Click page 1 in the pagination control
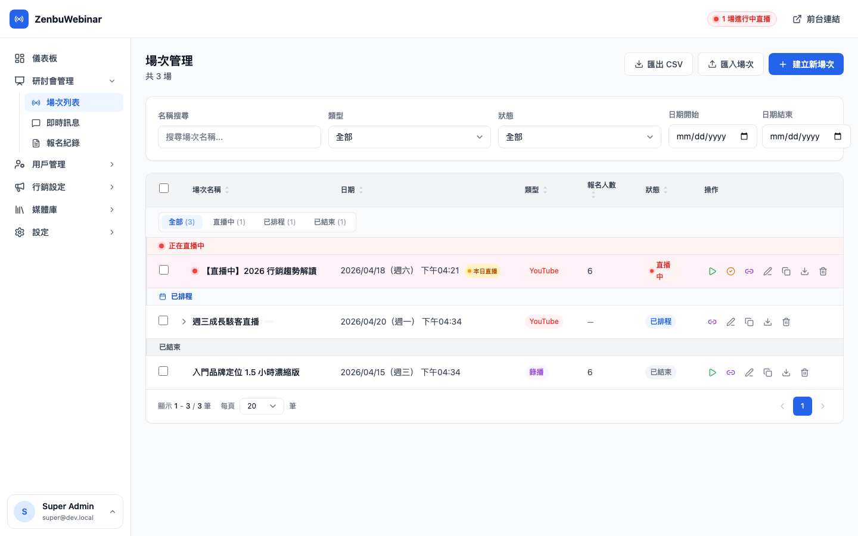This screenshot has width=858, height=536. click(x=803, y=406)
